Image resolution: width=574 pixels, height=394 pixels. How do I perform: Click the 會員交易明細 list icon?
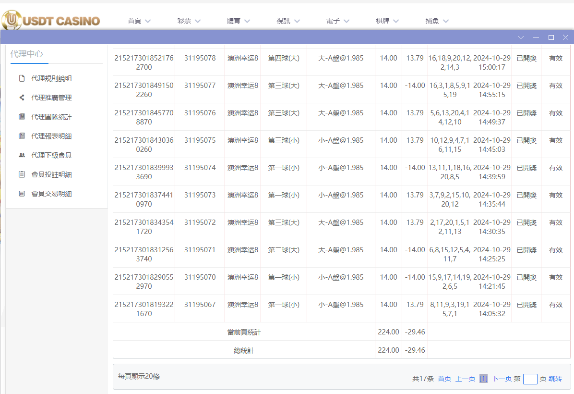point(22,193)
